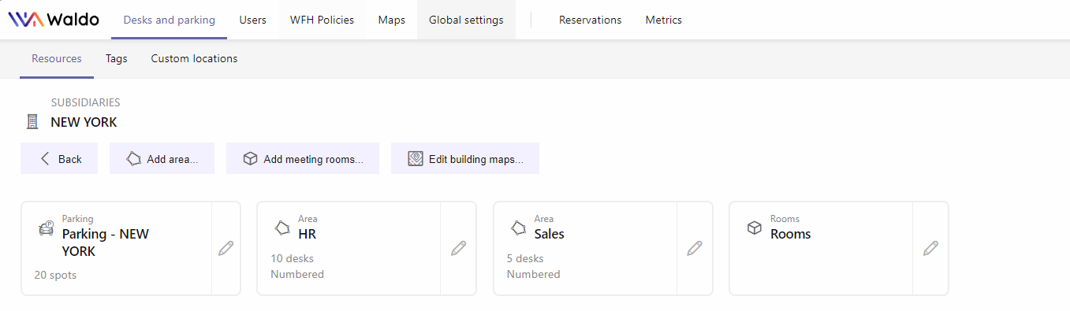Click the Sales area polygon icon
Viewport: 1070px width, 311px height.
click(x=518, y=228)
